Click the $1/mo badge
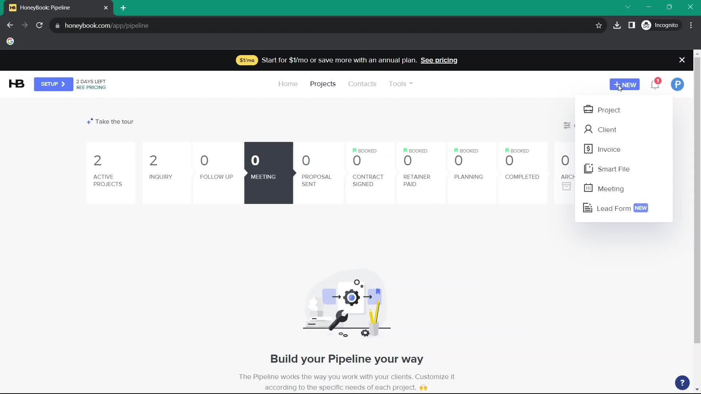 [x=247, y=60]
